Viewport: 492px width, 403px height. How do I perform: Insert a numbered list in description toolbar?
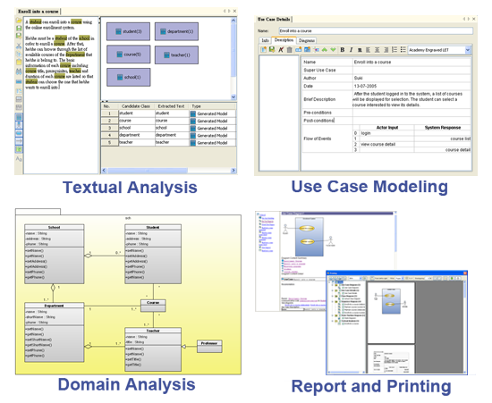(394, 49)
